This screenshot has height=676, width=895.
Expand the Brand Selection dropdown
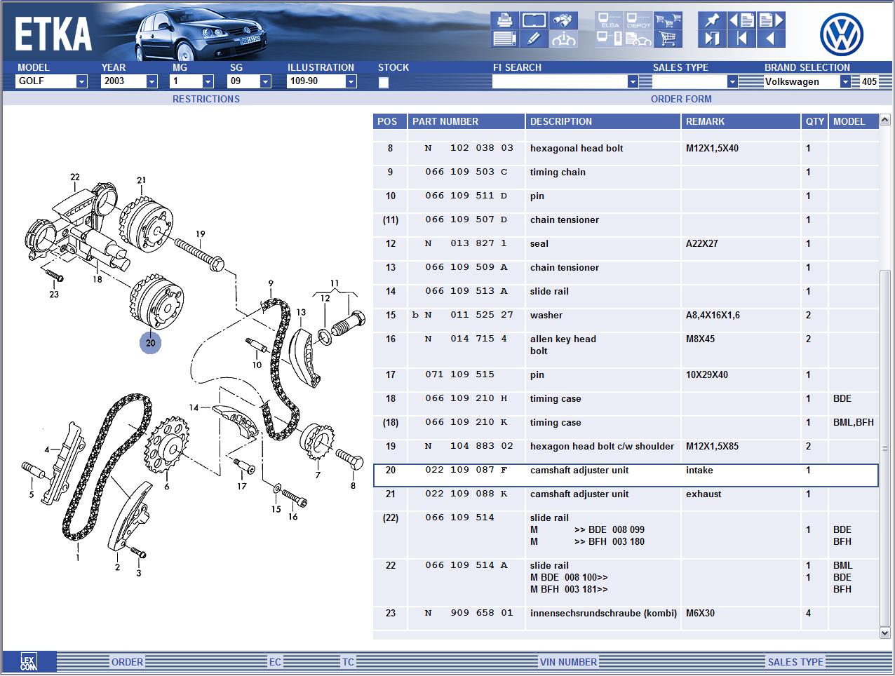(845, 81)
